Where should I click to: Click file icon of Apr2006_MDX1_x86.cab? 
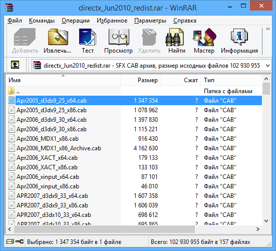(12, 139)
